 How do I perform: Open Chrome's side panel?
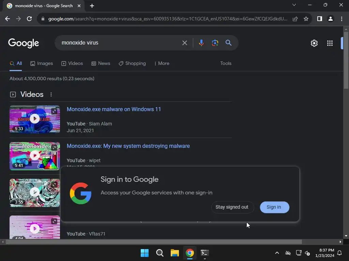[320, 19]
